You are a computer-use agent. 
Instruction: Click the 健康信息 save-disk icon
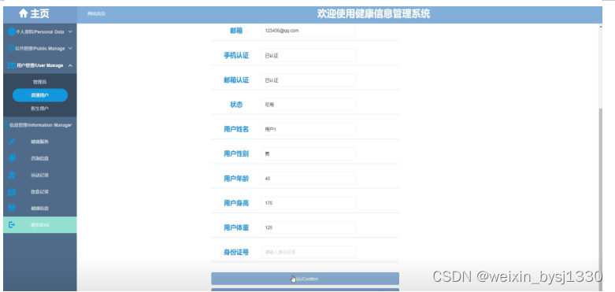click(x=12, y=208)
